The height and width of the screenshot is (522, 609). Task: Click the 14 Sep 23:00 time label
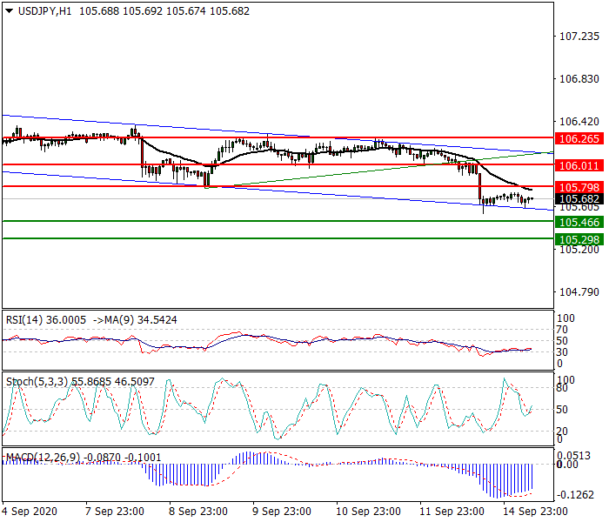(x=535, y=512)
